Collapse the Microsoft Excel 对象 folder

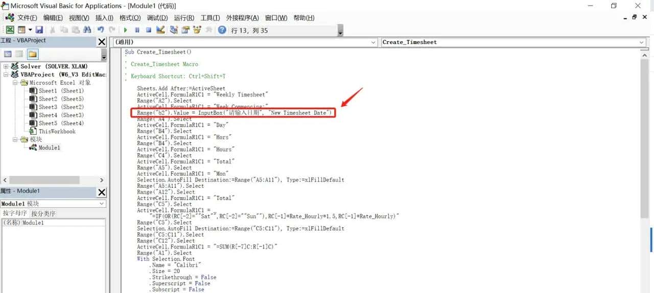[x=15, y=83]
